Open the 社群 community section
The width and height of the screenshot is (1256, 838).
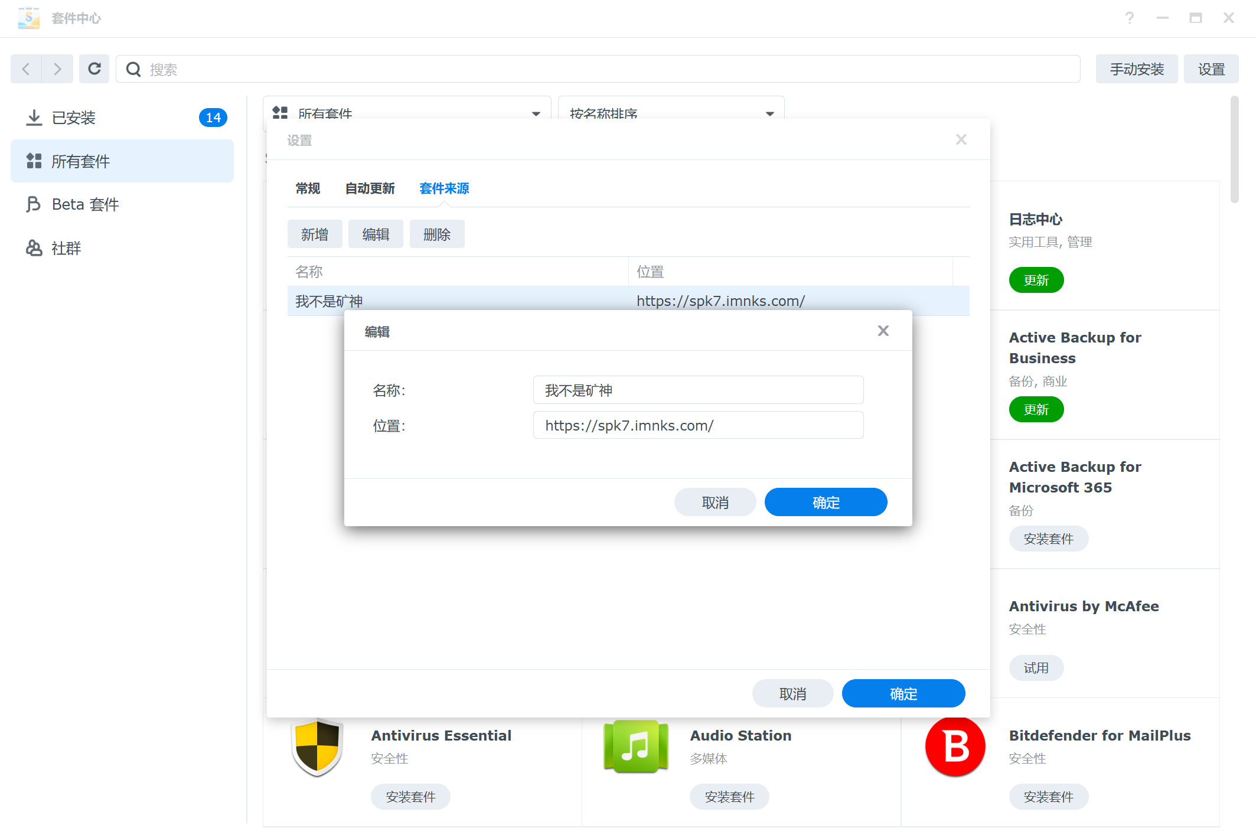[x=66, y=248]
